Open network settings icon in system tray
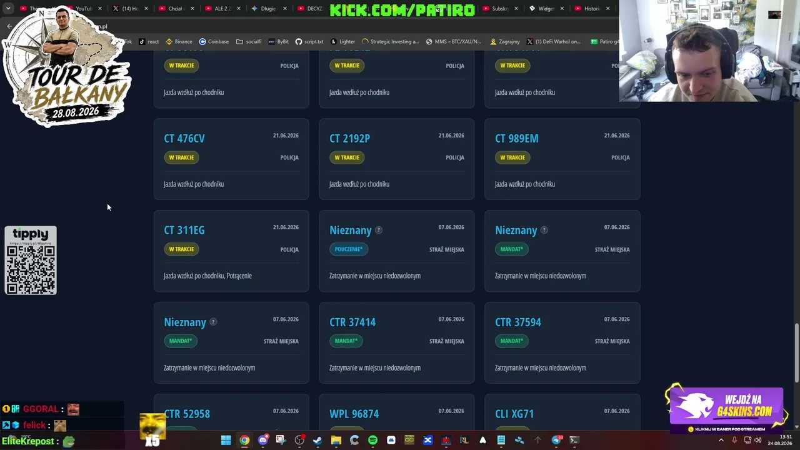 point(747,440)
